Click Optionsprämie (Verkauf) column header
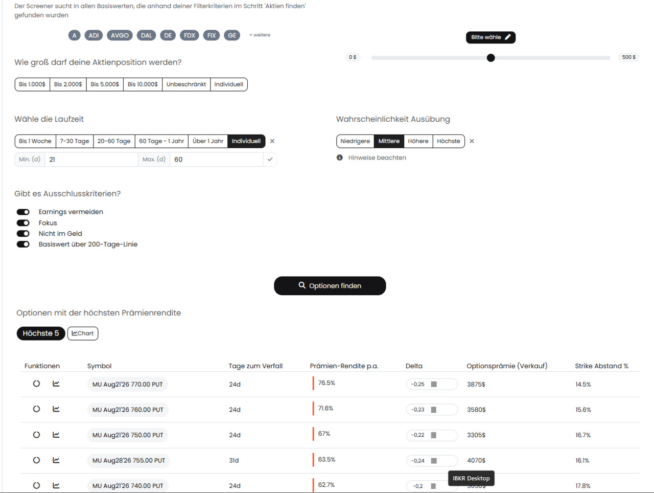Viewport: 654px width, 493px height. (507, 366)
